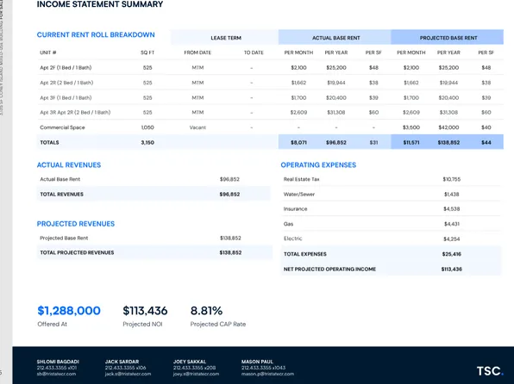The image size is (514, 384).
Task: Click the Totals row square footage
Action: [147, 142]
